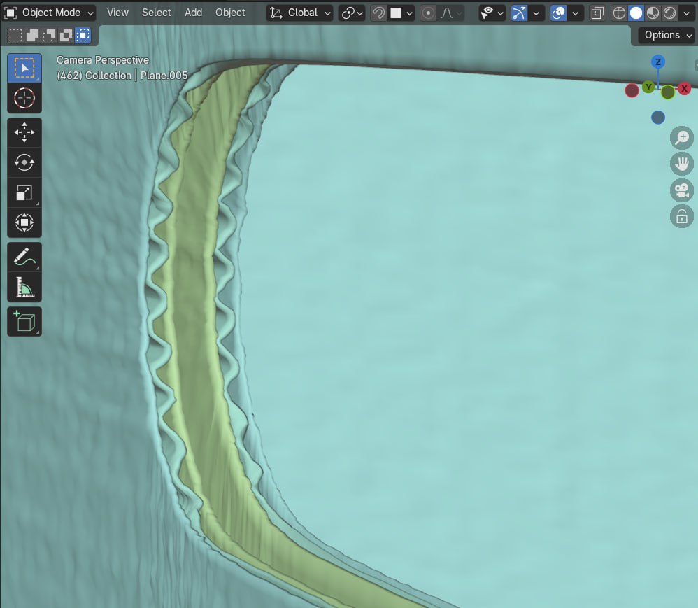Screen dimensions: 698x608
Task: Click the lock camera to view icon
Action: 681,216
